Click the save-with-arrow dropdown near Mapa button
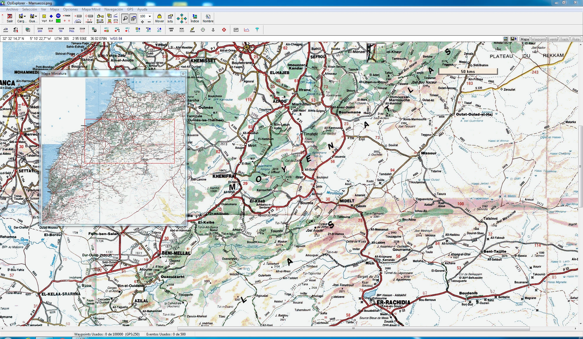 [x=514, y=39]
